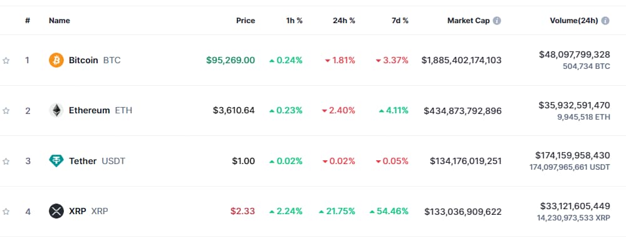This screenshot has width=626, height=238.
Task: Toggle watchlist star for Tether
Action: pyautogui.click(x=6, y=162)
